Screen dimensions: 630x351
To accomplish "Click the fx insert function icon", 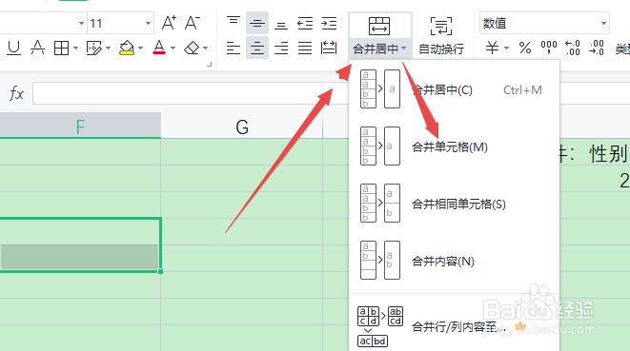I will pos(16,93).
